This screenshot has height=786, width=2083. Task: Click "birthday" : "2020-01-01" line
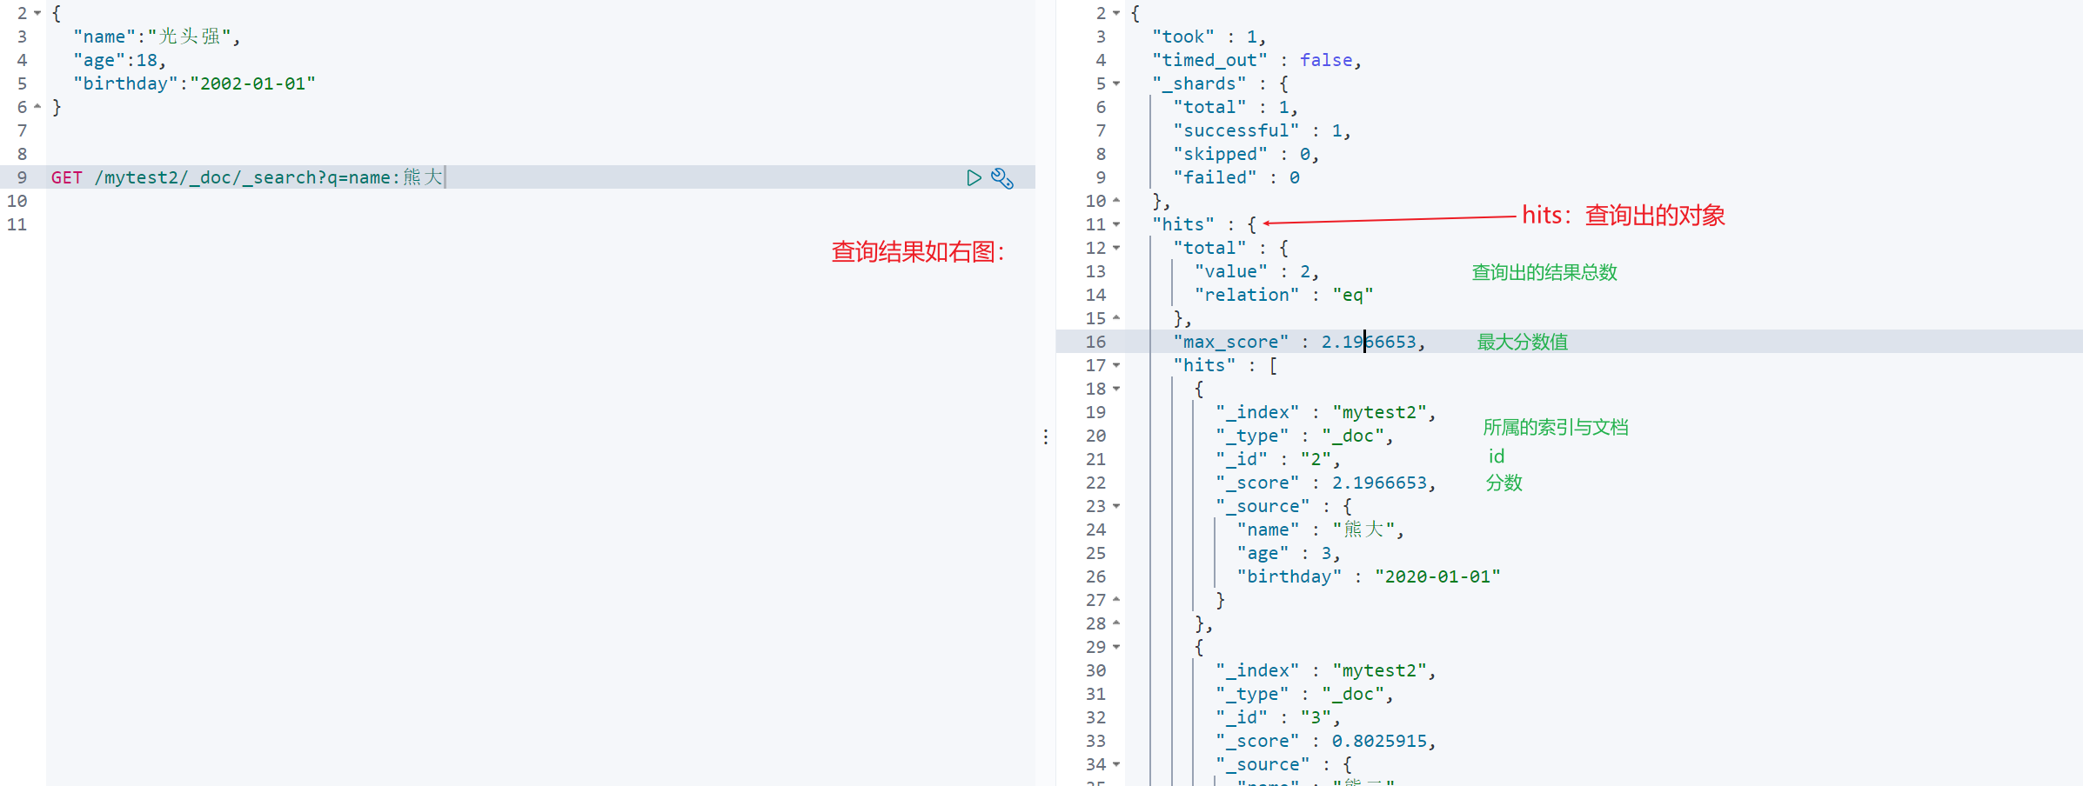[x=1369, y=576]
